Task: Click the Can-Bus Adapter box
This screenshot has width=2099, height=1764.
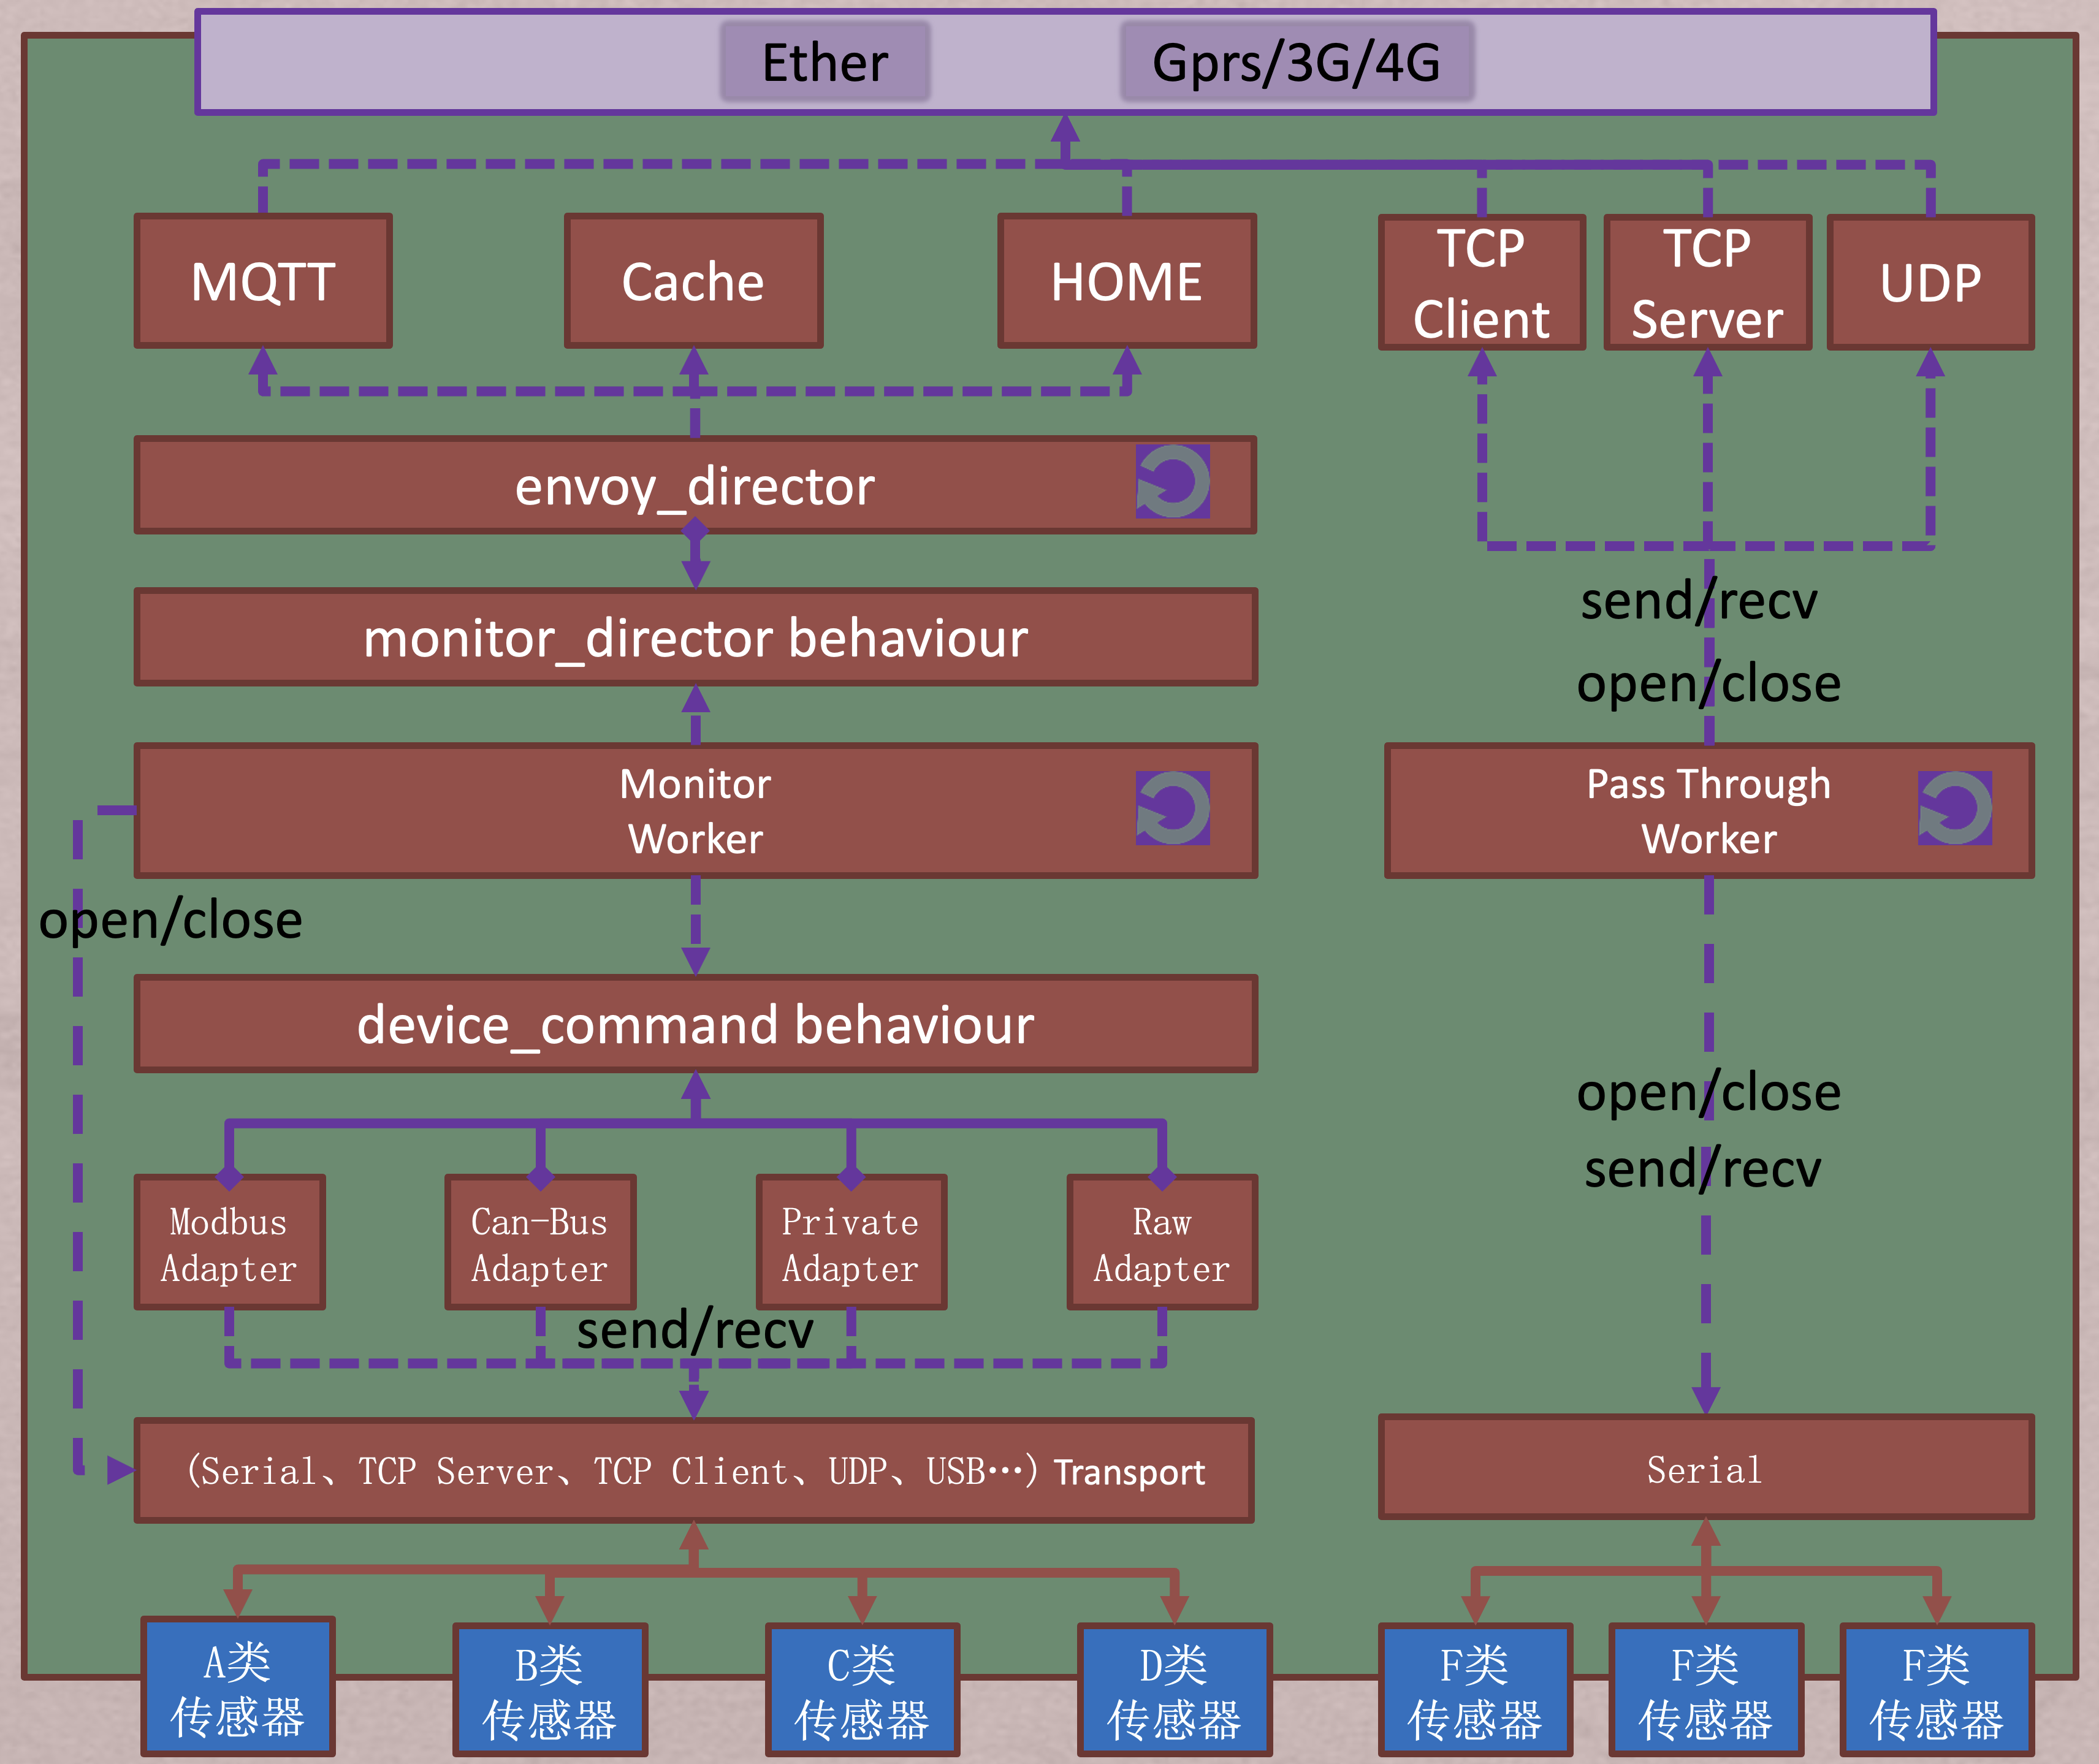Action: click(x=540, y=1243)
